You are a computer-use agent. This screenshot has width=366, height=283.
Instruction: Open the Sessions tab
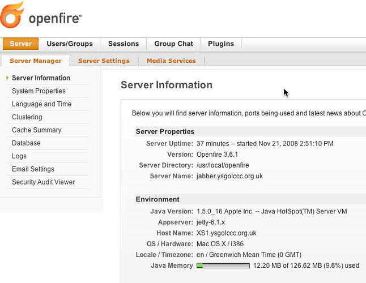pos(124,44)
